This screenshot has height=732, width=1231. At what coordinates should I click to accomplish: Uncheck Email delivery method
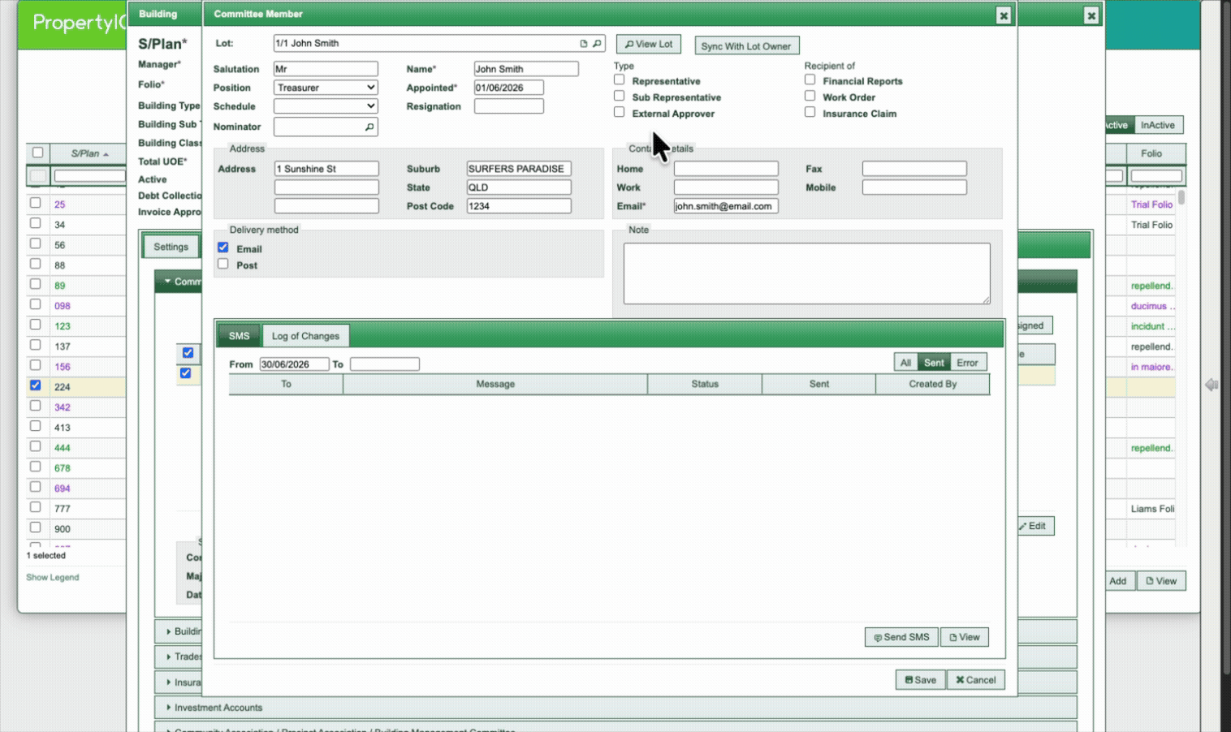click(223, 248)
